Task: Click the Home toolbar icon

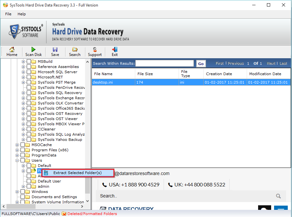Action: [12, 49]
